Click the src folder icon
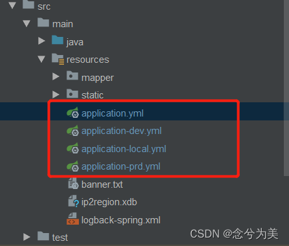Screen dimensions: 289x246 click(28, 5)
